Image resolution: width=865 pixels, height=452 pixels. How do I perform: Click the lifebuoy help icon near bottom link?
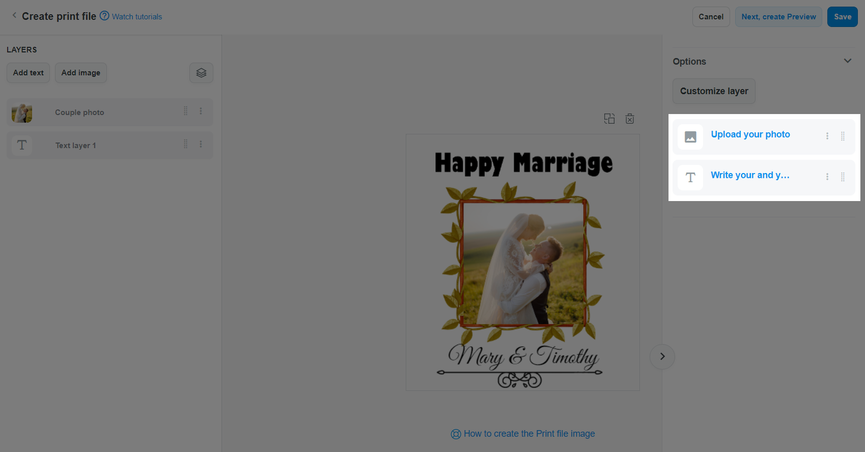[456, 434]
